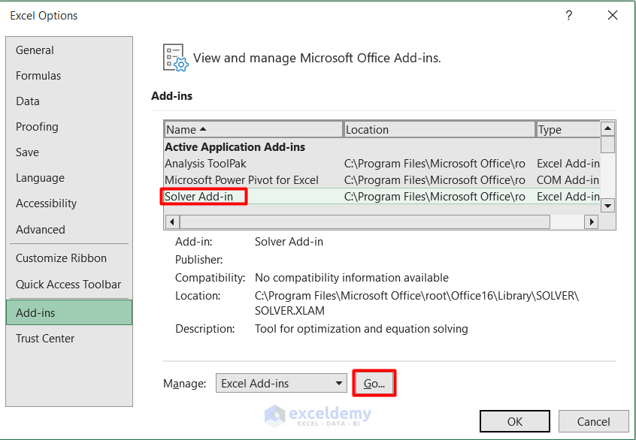The image size is (636, 440).
Task: Click the Help question mark icon
Action: pyautogui.click(x=569, y=15)
